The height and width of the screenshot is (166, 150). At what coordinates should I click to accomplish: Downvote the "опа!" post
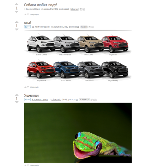(x=17, y=29)
